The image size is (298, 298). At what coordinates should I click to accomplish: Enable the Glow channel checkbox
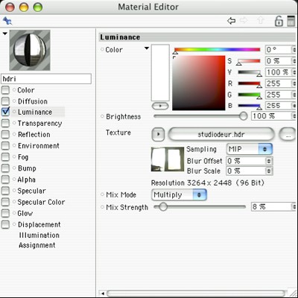pyautogui.click(x=5, y=213)
